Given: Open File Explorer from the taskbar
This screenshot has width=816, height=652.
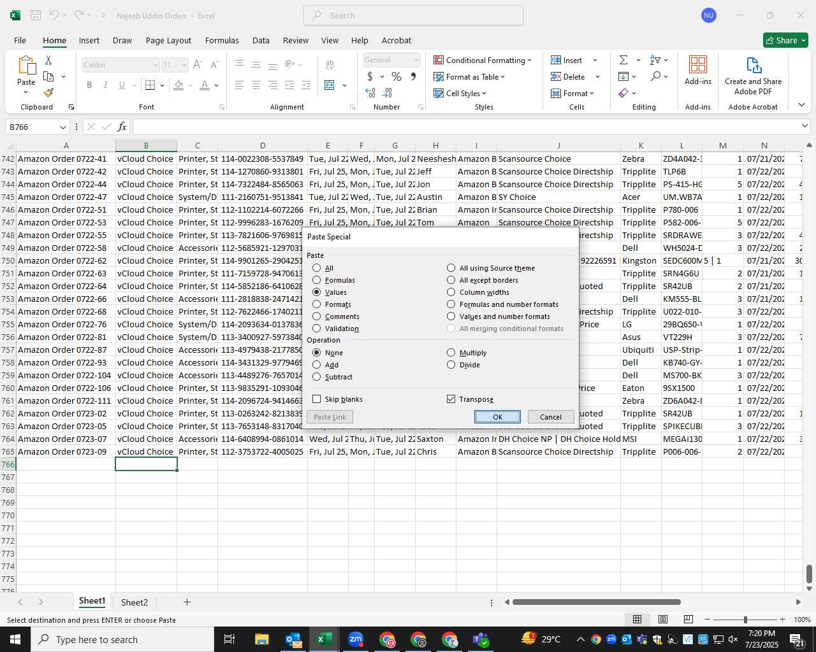Looking at the screenshot, I should coord(262,639).
